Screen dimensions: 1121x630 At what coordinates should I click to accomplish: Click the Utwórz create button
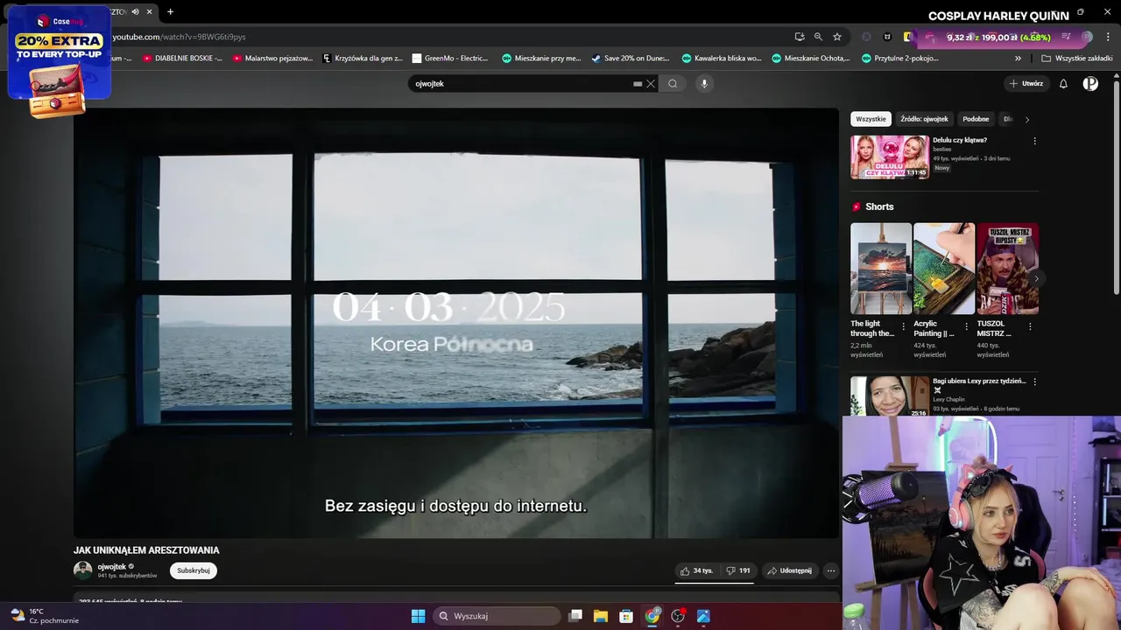pos(1026,84)
